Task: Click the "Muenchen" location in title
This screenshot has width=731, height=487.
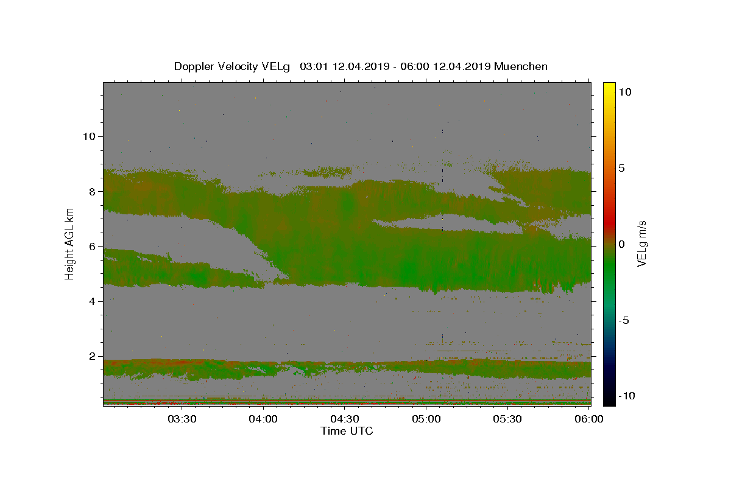Action: click(x=521, y=66)
